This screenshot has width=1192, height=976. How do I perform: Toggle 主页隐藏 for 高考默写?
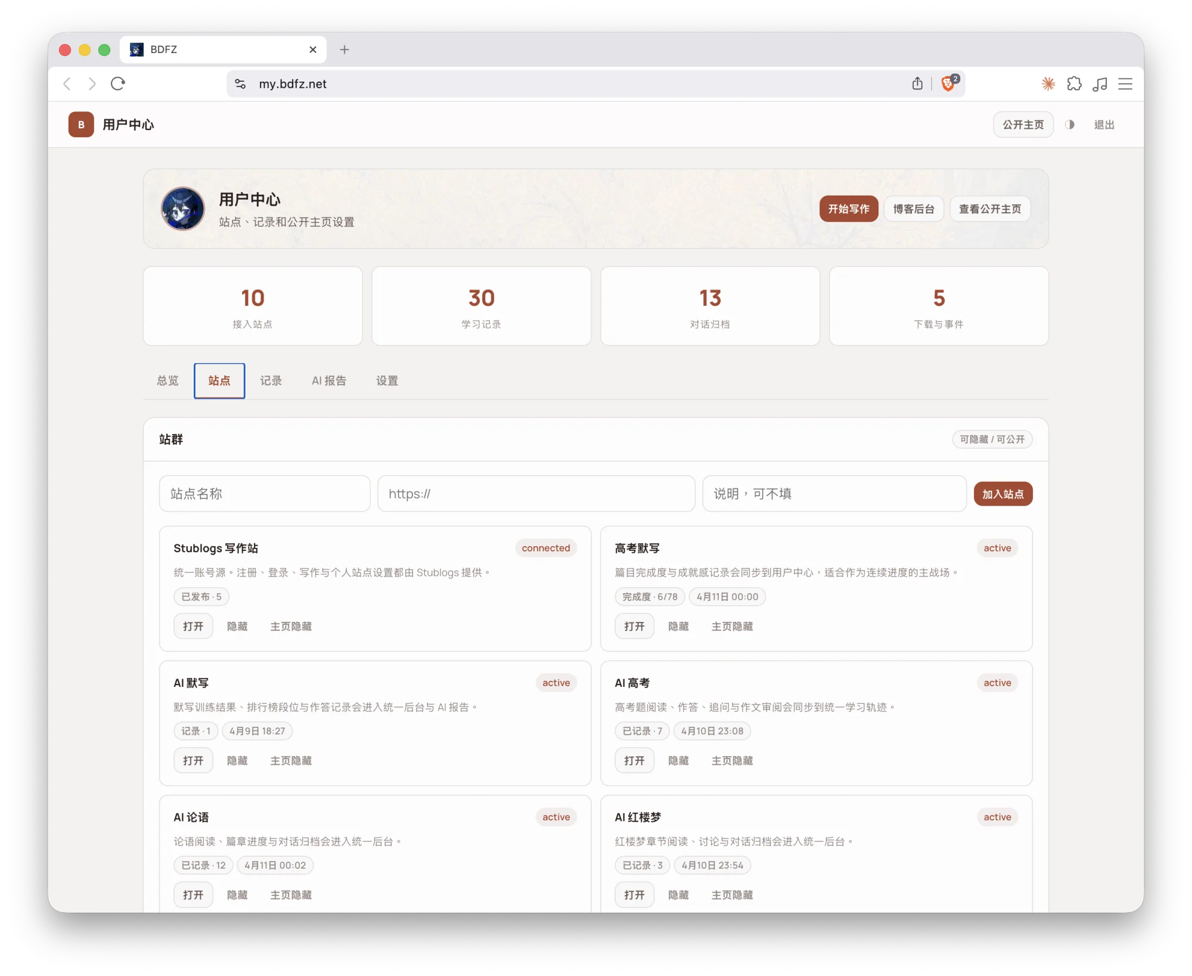(732, 626)
